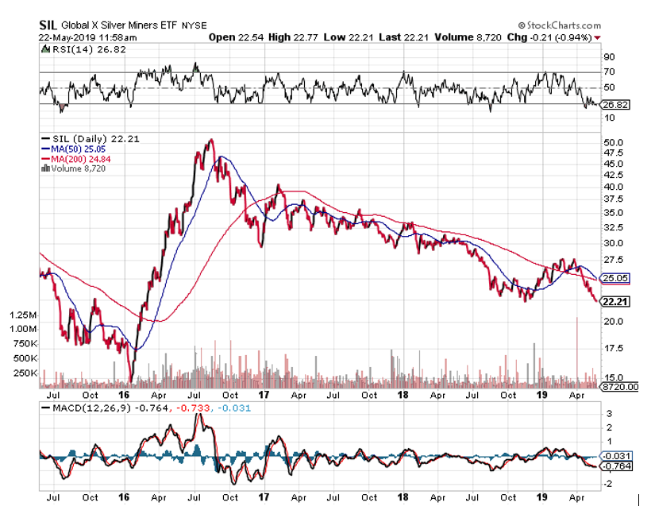Click the SIL (Daily) legend line marker

pyautogui.click(x=44, y=138)
